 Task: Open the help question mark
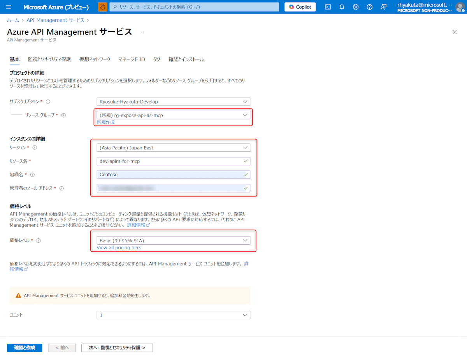[x=370, y=7]
